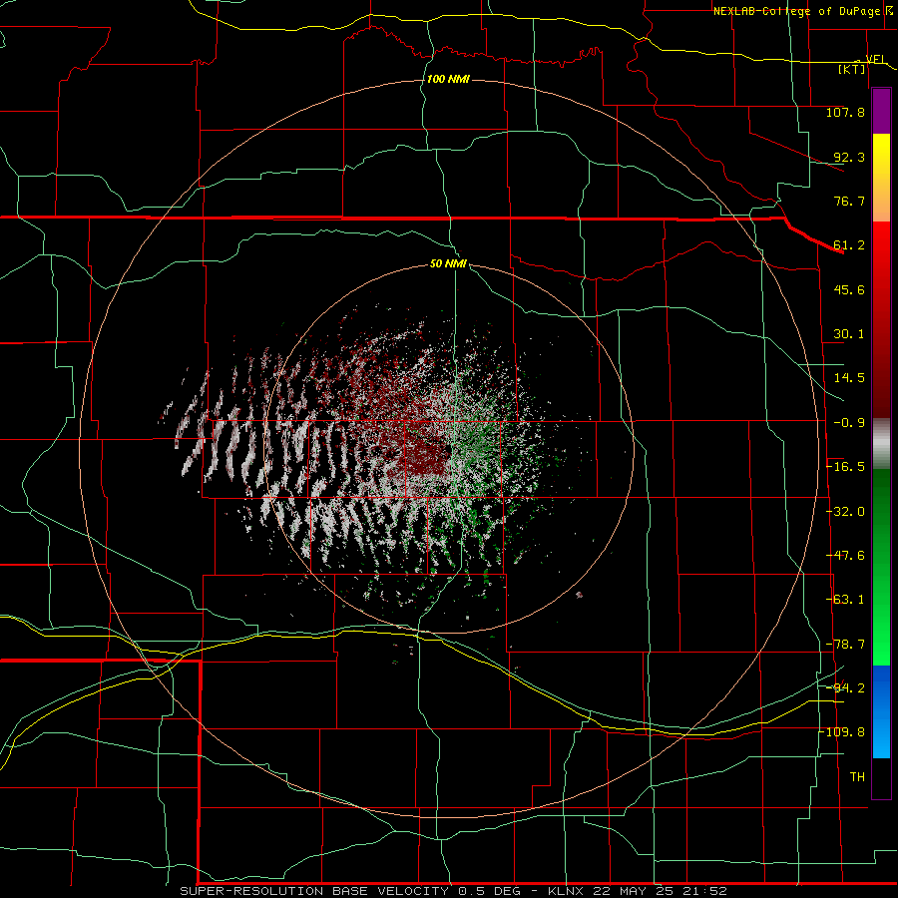The height and width of the screenshot is (898, 898).
Task: Select the 61.2 velocity scale label
Action: coord(849,245)
